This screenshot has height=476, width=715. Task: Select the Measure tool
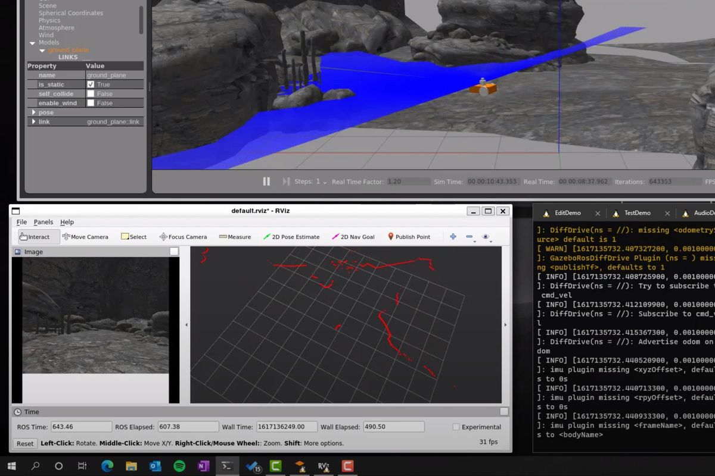(x=235, y=236)
